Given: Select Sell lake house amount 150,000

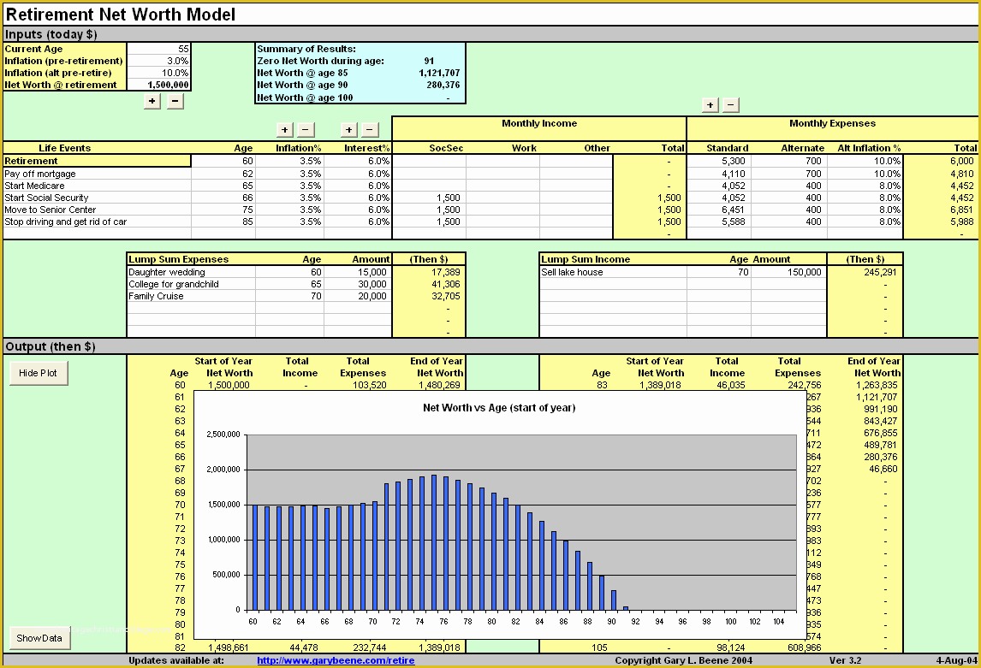Looking at the screenshot, I should [x=788, y=272].
